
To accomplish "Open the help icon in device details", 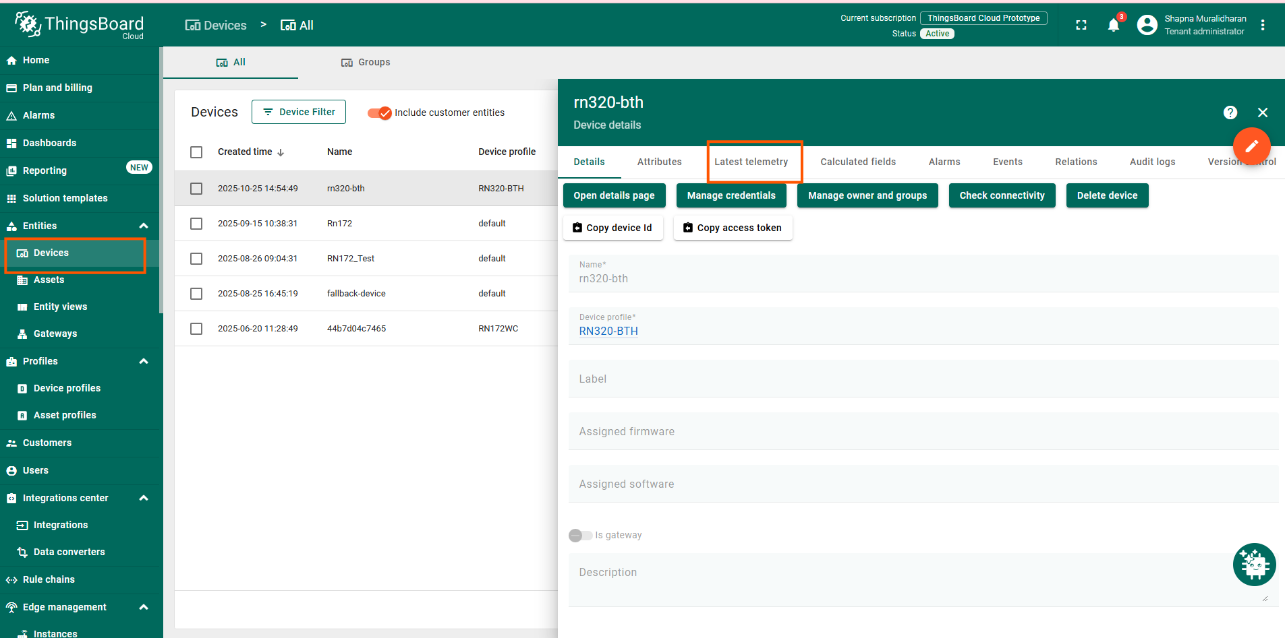I will [x=1230, y=113].
